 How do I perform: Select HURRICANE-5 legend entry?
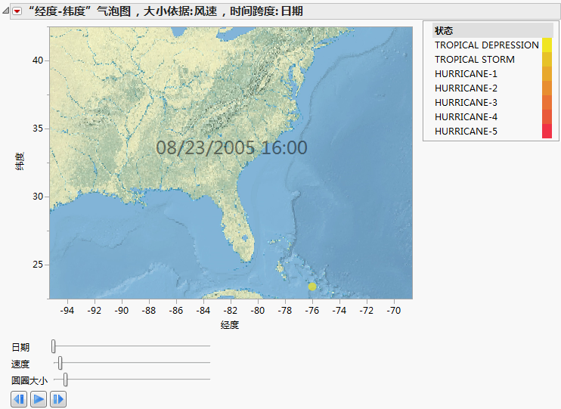(466, 132)
